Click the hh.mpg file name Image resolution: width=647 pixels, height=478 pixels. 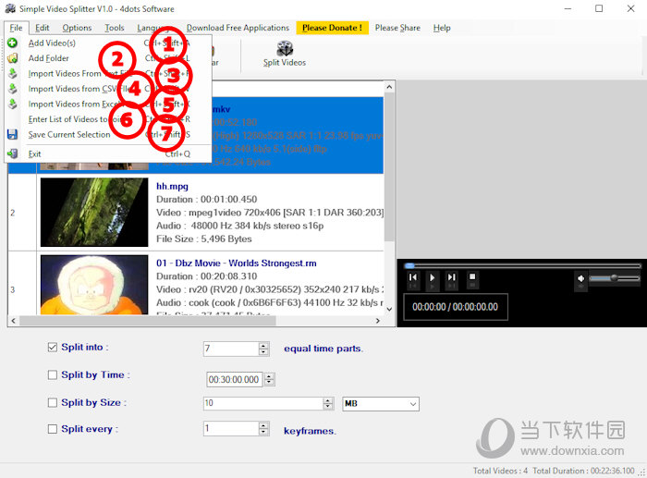pyautogui.click(x=172, y=186)
